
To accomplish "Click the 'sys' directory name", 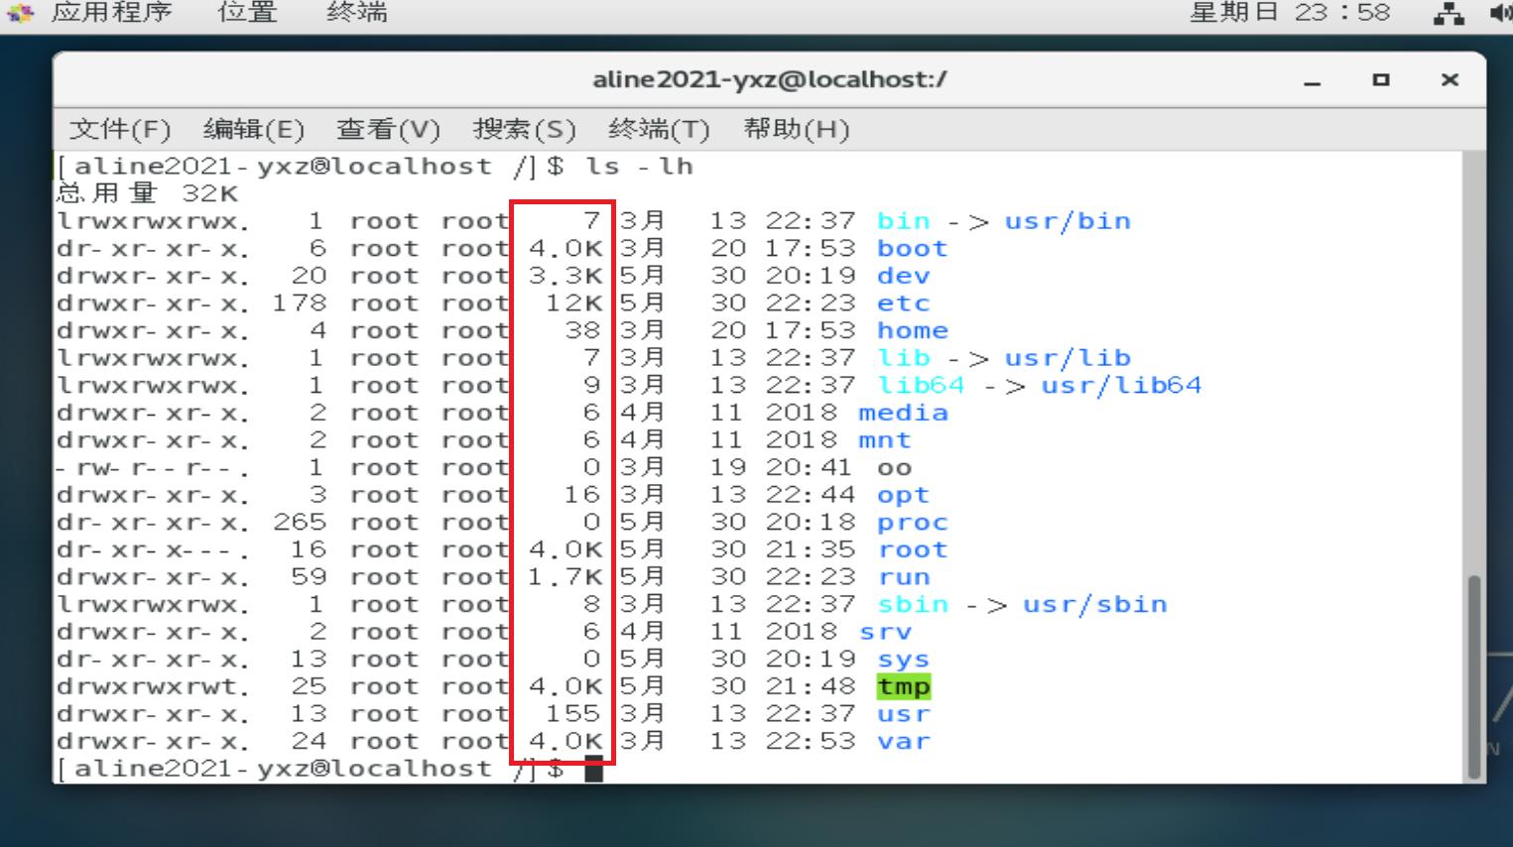I will (903, 660).
